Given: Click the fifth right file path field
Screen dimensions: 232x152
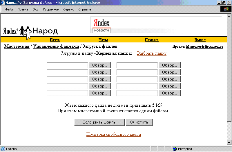Looking at the screenshot, I should [137, 93].
